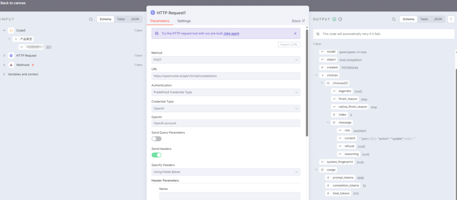Click the output info icon

(340, 19)
